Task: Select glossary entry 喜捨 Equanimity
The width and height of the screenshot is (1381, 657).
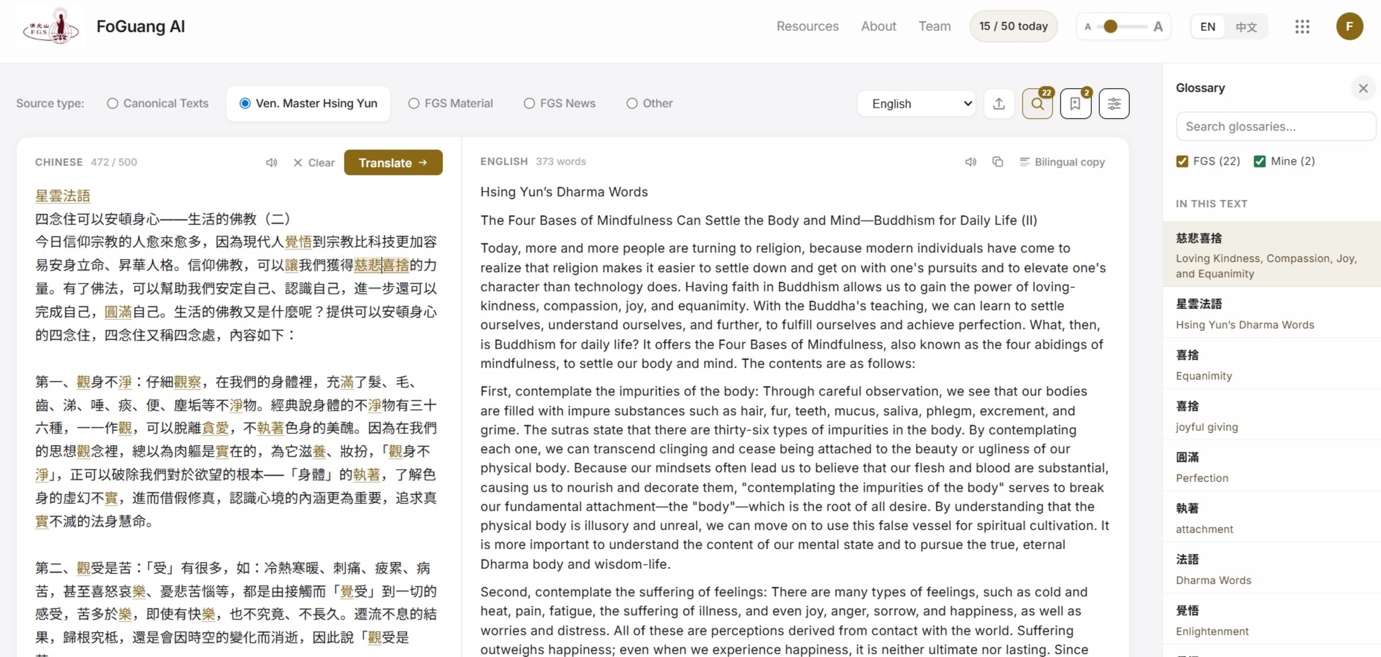Action: [1272, 364]
